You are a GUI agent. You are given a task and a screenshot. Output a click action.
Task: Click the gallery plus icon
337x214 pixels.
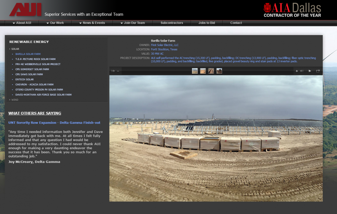tap(297, 71)
